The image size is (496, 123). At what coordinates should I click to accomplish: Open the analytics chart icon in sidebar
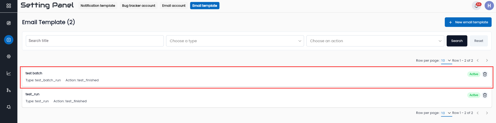[x=9, y=73]
